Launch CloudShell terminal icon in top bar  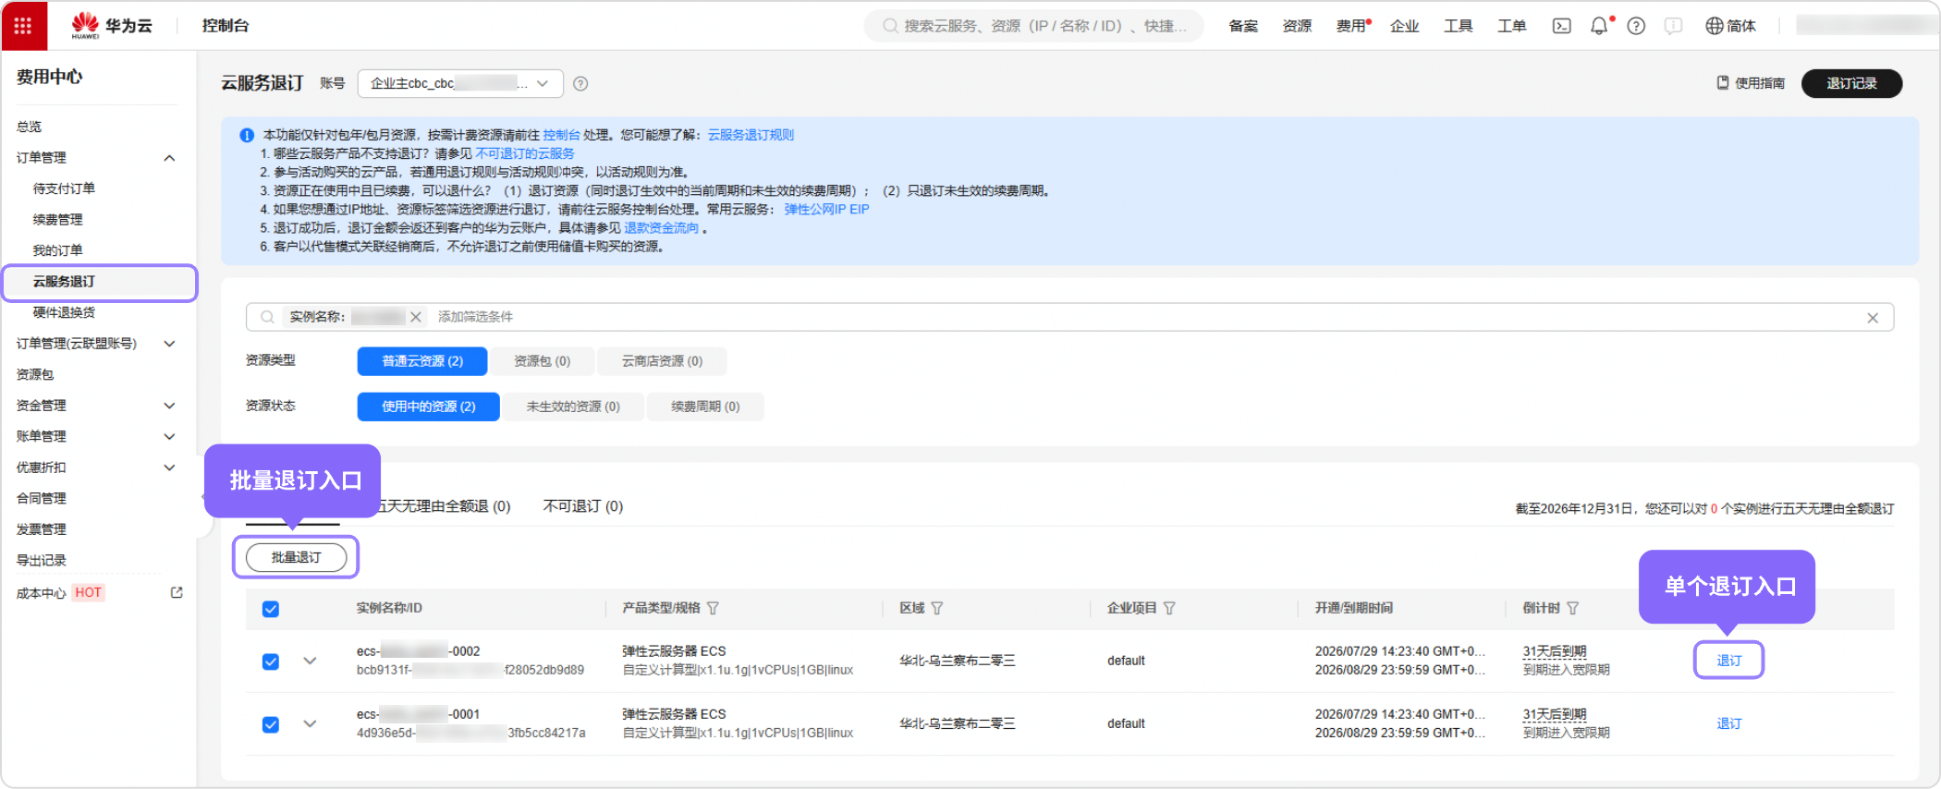coord(1561,26)
